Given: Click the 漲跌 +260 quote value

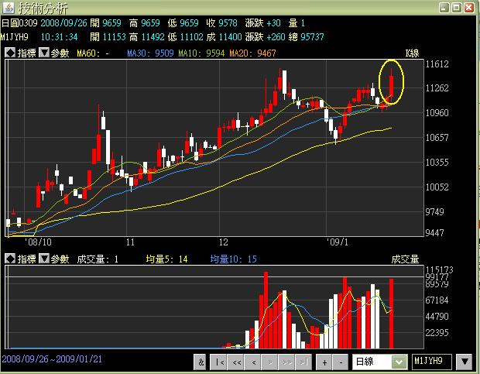Looking at the screenshot, I should 265,37.
